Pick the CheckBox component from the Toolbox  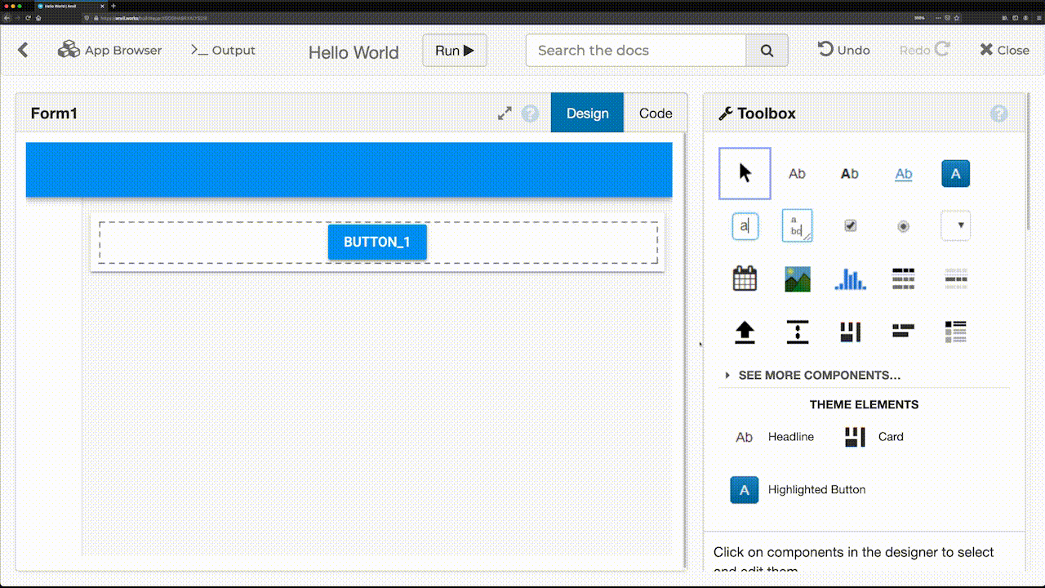pos(850,225)
